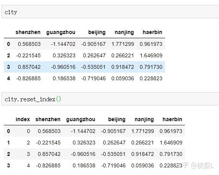Click 0.186538 in the first output table
Viewport: 219px width, 175px height.
click(64, 78)
